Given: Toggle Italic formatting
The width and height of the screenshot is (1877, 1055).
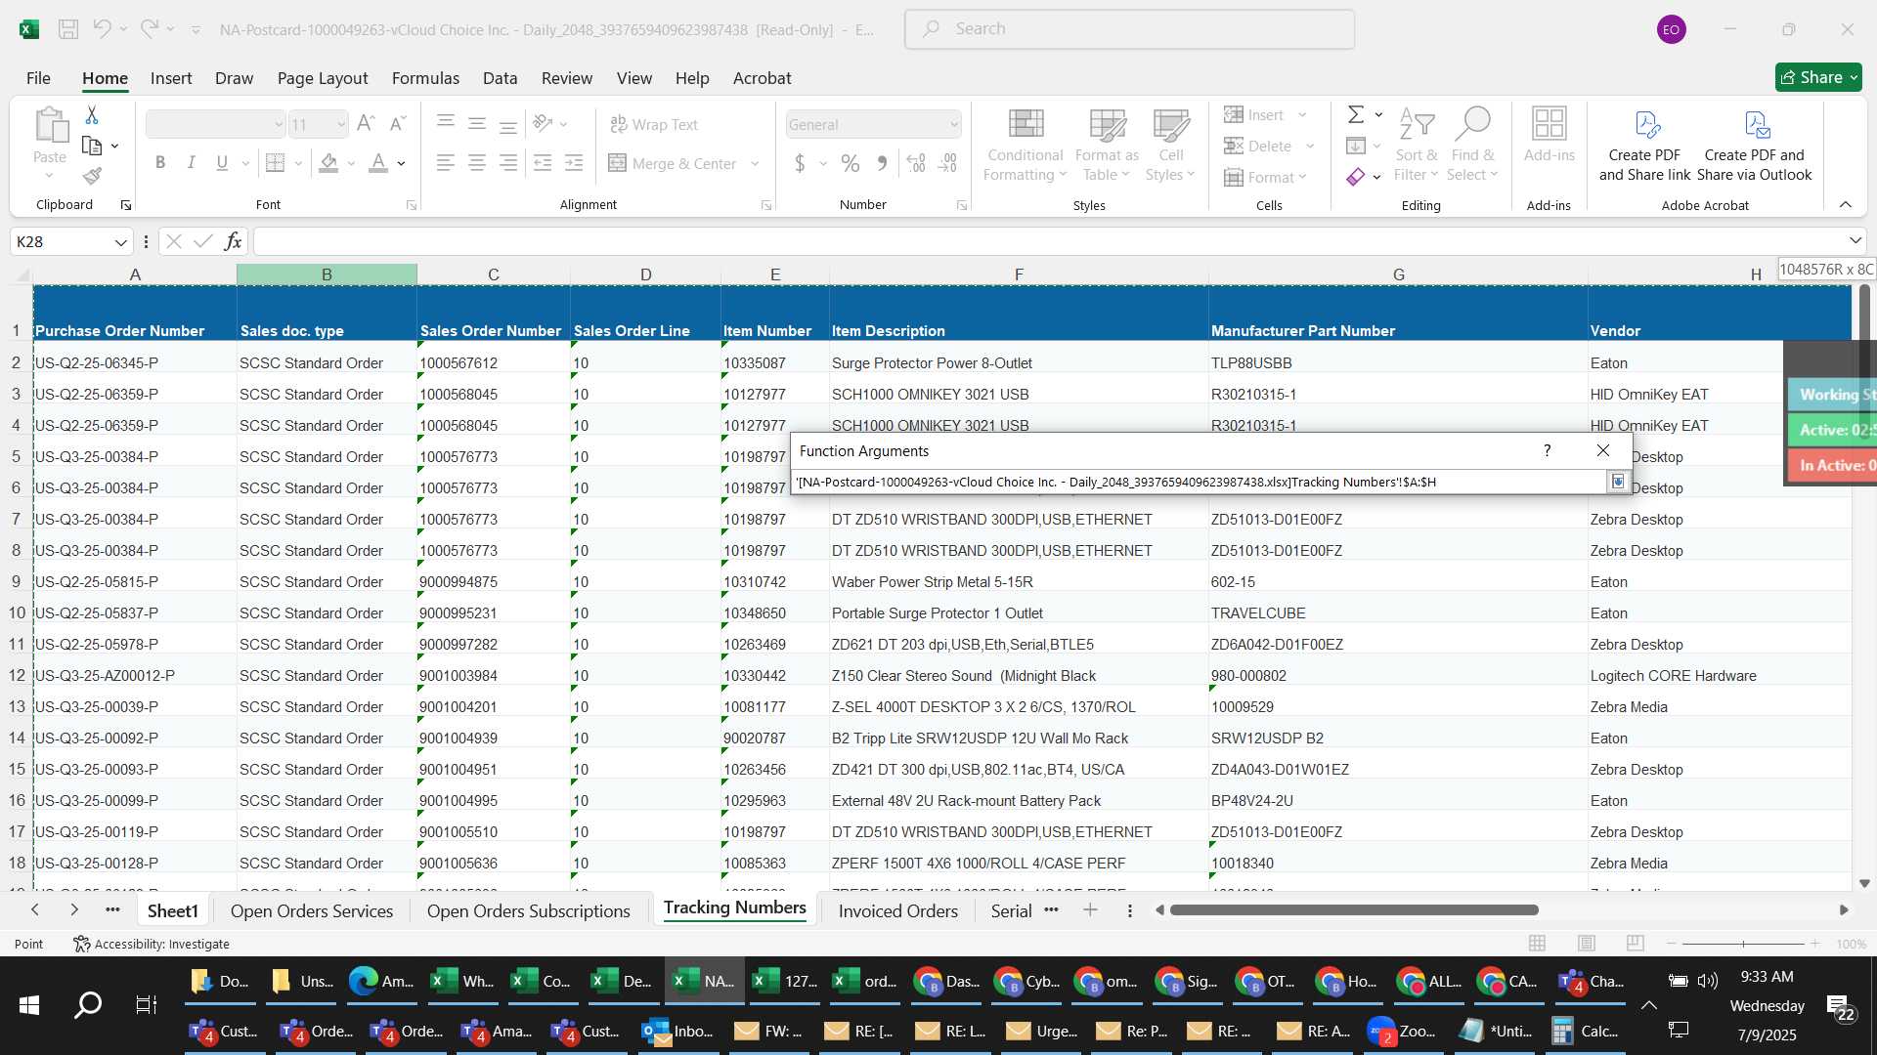Looking at the screenshot, I should point(192,163).
